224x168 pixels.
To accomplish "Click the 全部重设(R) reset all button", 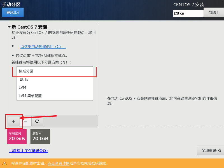I will click(211, 150).
